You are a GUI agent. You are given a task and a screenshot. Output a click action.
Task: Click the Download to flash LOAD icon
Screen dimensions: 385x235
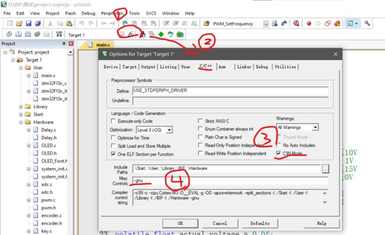point(59,34)
